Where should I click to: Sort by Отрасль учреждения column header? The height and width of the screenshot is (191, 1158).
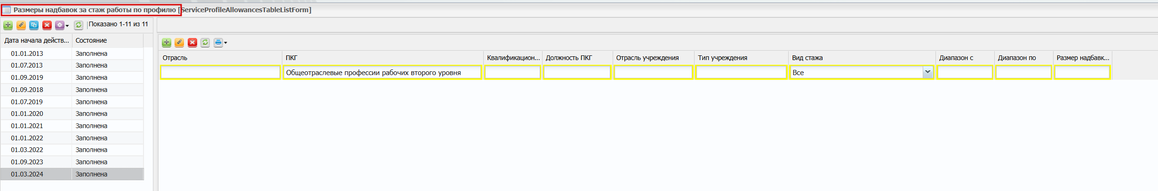click(653, 58)
